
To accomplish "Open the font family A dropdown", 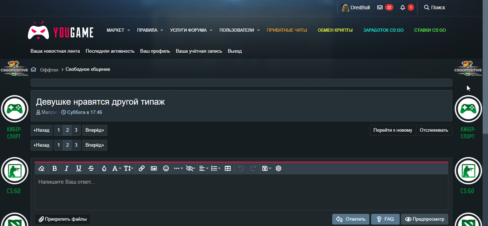I will click(116, 168).
